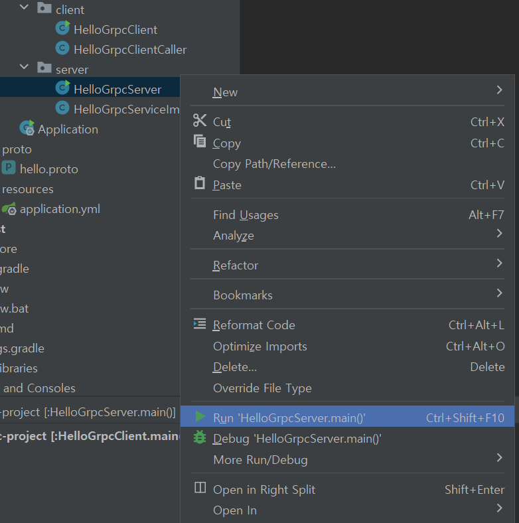Open the New menu entry
This screenshot has width=519, height=523.
pos(347,92)
